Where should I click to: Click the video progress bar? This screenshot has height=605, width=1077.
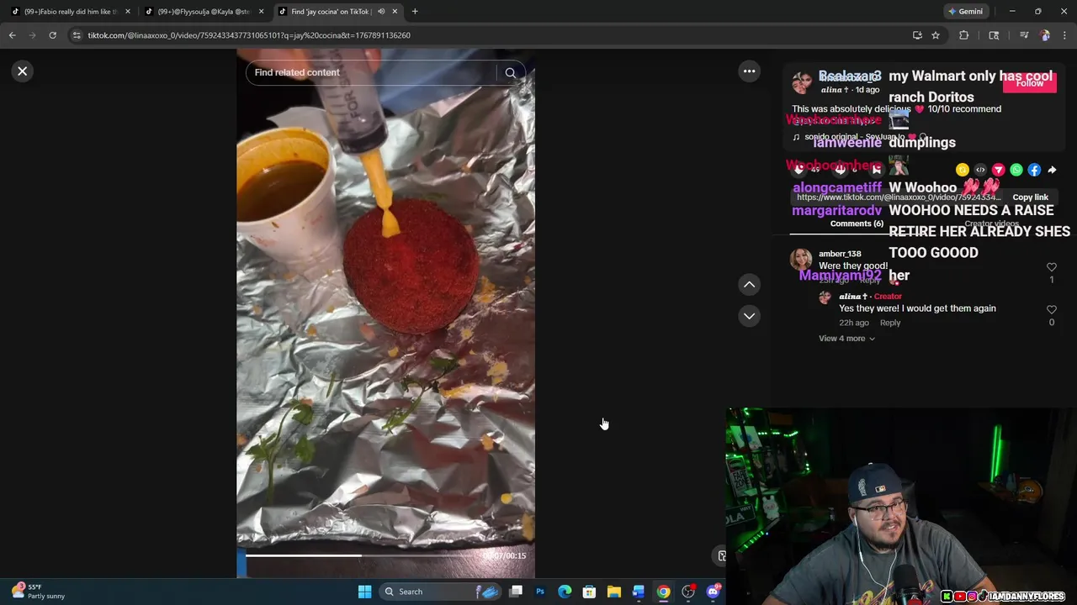(x=360, y=555)
